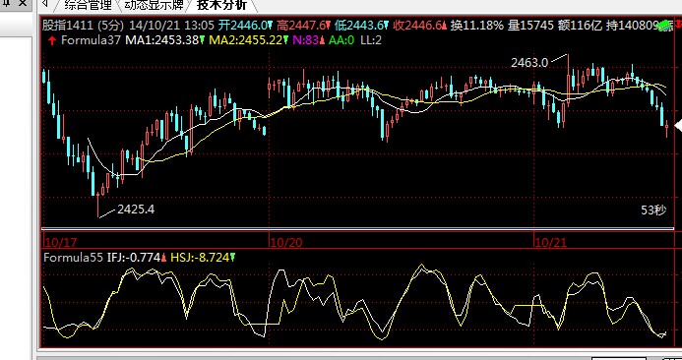Click the LL:2 parameter label
The height and width of the screenshot is (360, 682).
pos(371,40)
